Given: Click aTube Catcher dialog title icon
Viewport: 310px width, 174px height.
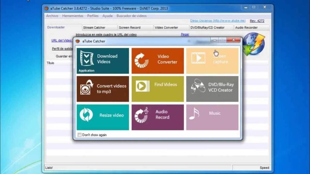Looking at the screenshot, I should (x=78, y=41).
